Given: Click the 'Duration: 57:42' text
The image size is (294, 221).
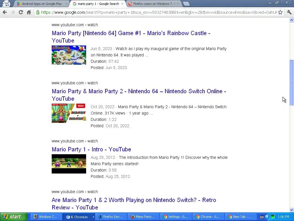Looking at the screenshot, I should click(x=105, y=62).
